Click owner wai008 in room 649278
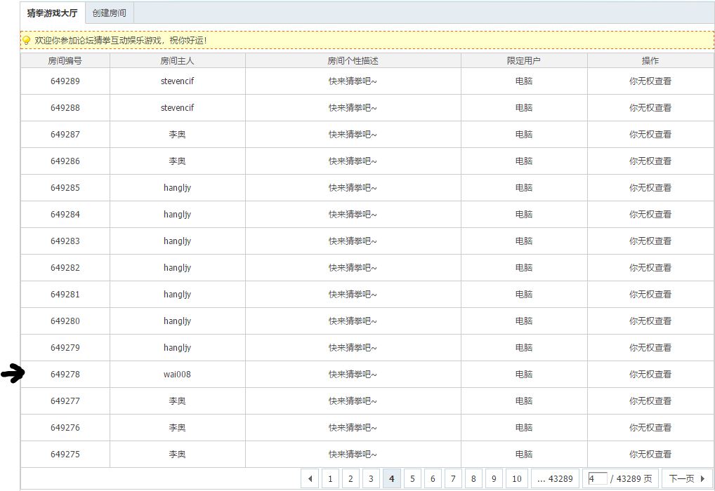The height and width of the screenshot is (491, 715). (177, 375)
